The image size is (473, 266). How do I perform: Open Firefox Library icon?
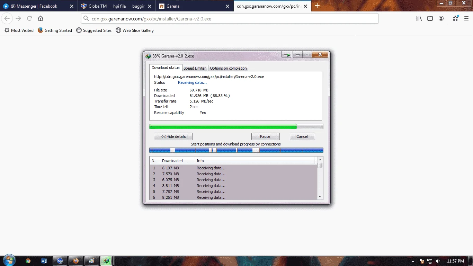pos(419,19)
